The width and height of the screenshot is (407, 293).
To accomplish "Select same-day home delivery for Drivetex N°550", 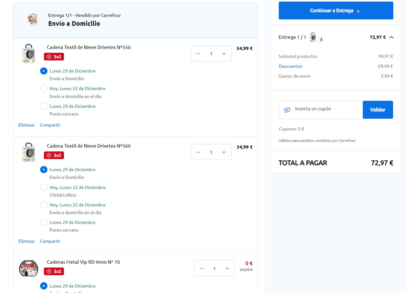I will [44, 89].
